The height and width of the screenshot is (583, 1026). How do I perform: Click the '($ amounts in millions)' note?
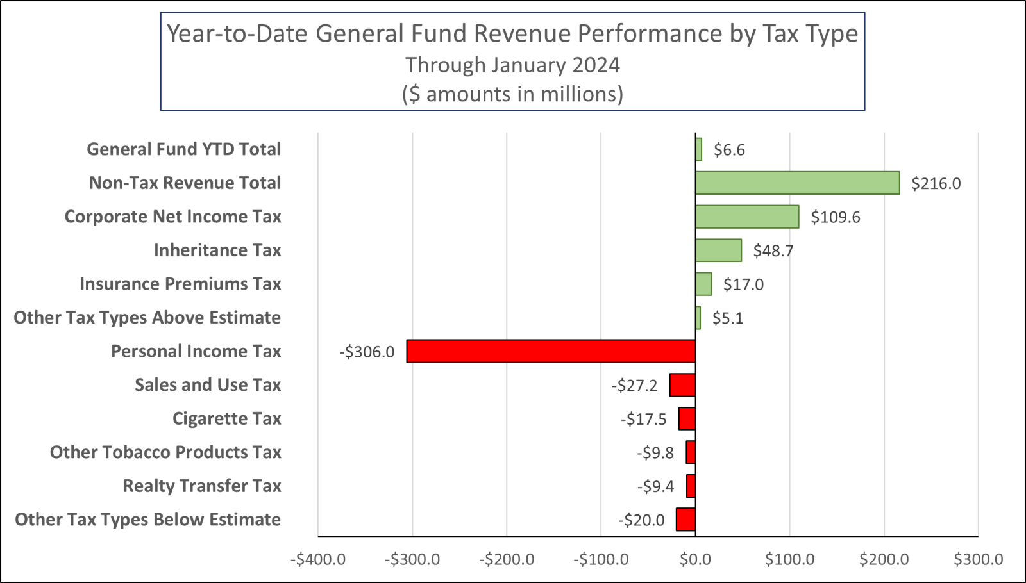(512, 94)
